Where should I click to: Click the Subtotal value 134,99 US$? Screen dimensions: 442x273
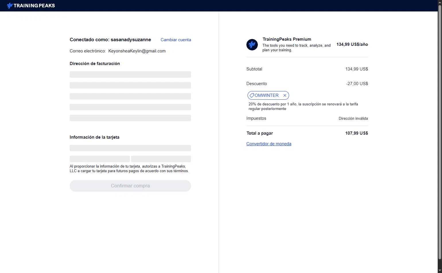(x=357, y=69)
